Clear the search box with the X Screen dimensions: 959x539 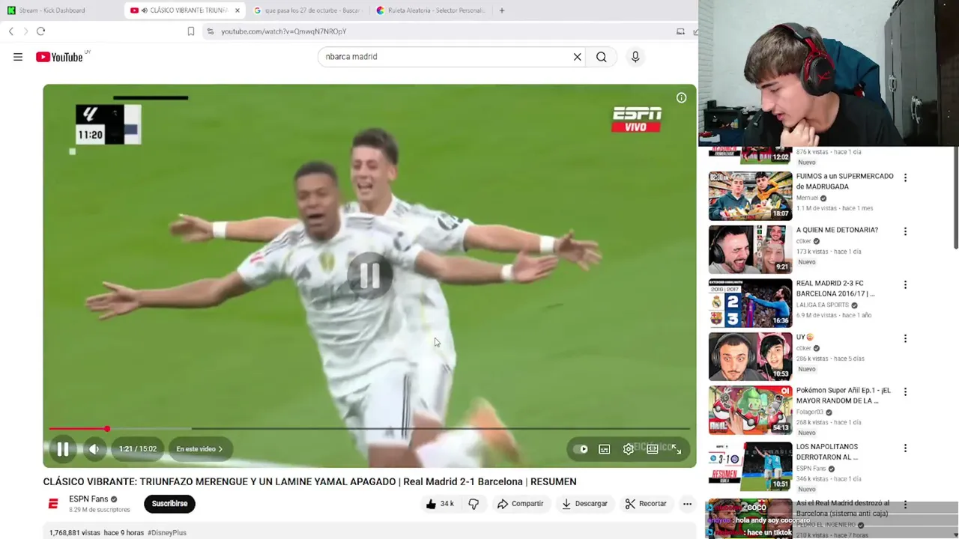point(578,57)
